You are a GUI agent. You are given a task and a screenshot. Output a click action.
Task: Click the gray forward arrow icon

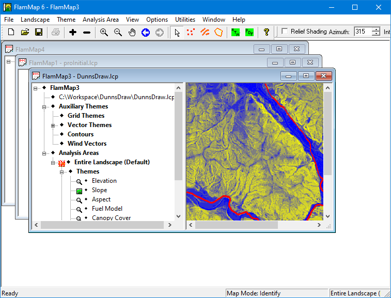(x=160, y=33)
